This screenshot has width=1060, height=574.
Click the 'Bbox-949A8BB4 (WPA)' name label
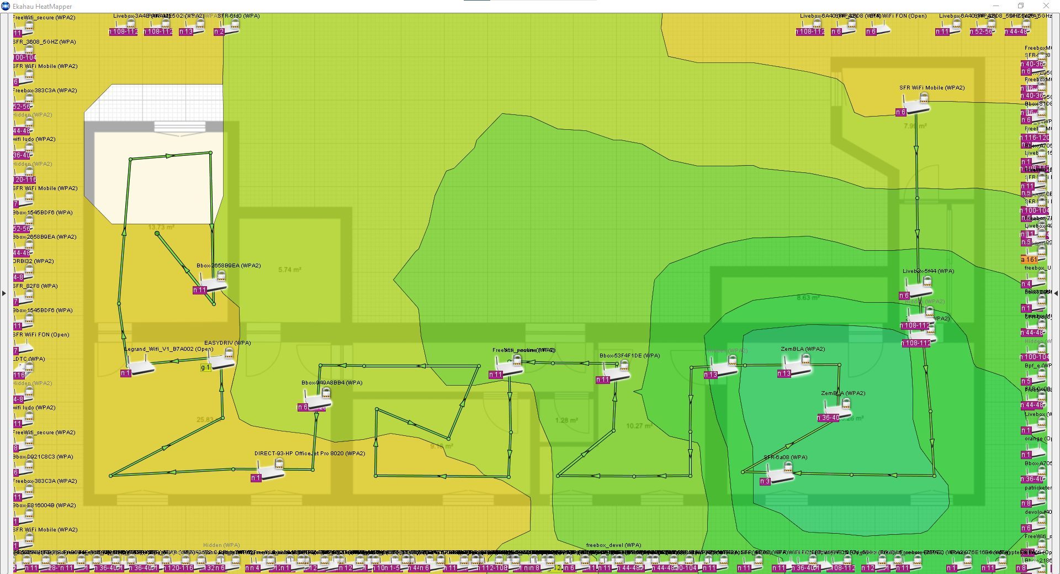[x=332, y=382]
